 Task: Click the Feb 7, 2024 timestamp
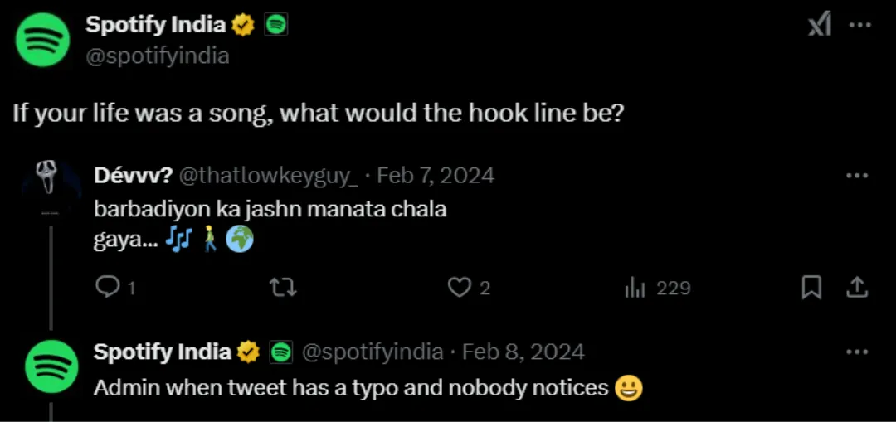(436, 175)
